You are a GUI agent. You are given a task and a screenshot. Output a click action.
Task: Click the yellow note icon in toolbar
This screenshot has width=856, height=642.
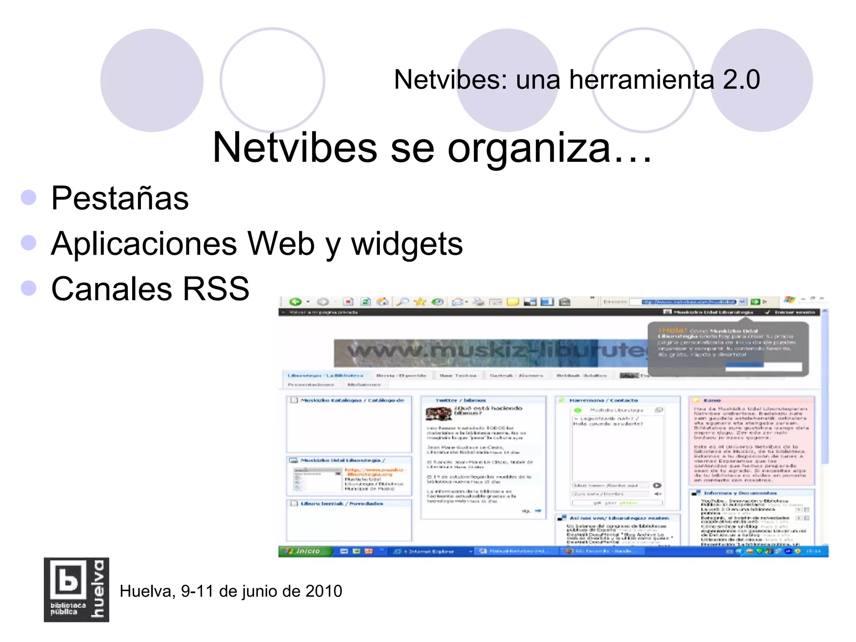pyautogui.click(x=513, y=302)
